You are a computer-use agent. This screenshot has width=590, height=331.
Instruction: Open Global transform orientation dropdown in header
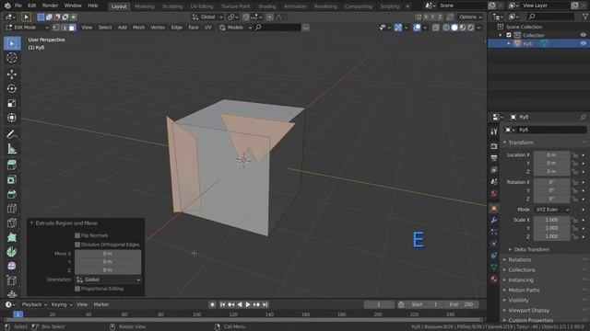point(207,17)
